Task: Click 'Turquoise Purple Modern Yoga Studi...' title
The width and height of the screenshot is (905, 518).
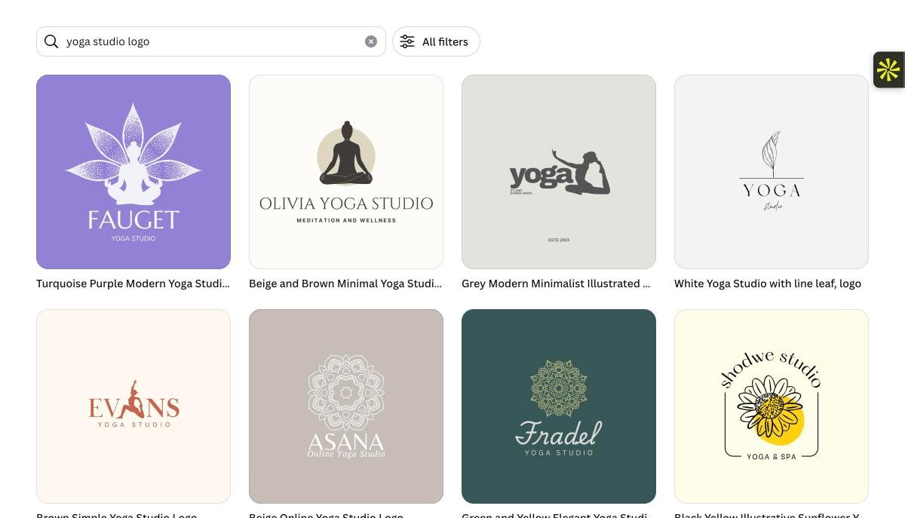Action: [133, 284]
